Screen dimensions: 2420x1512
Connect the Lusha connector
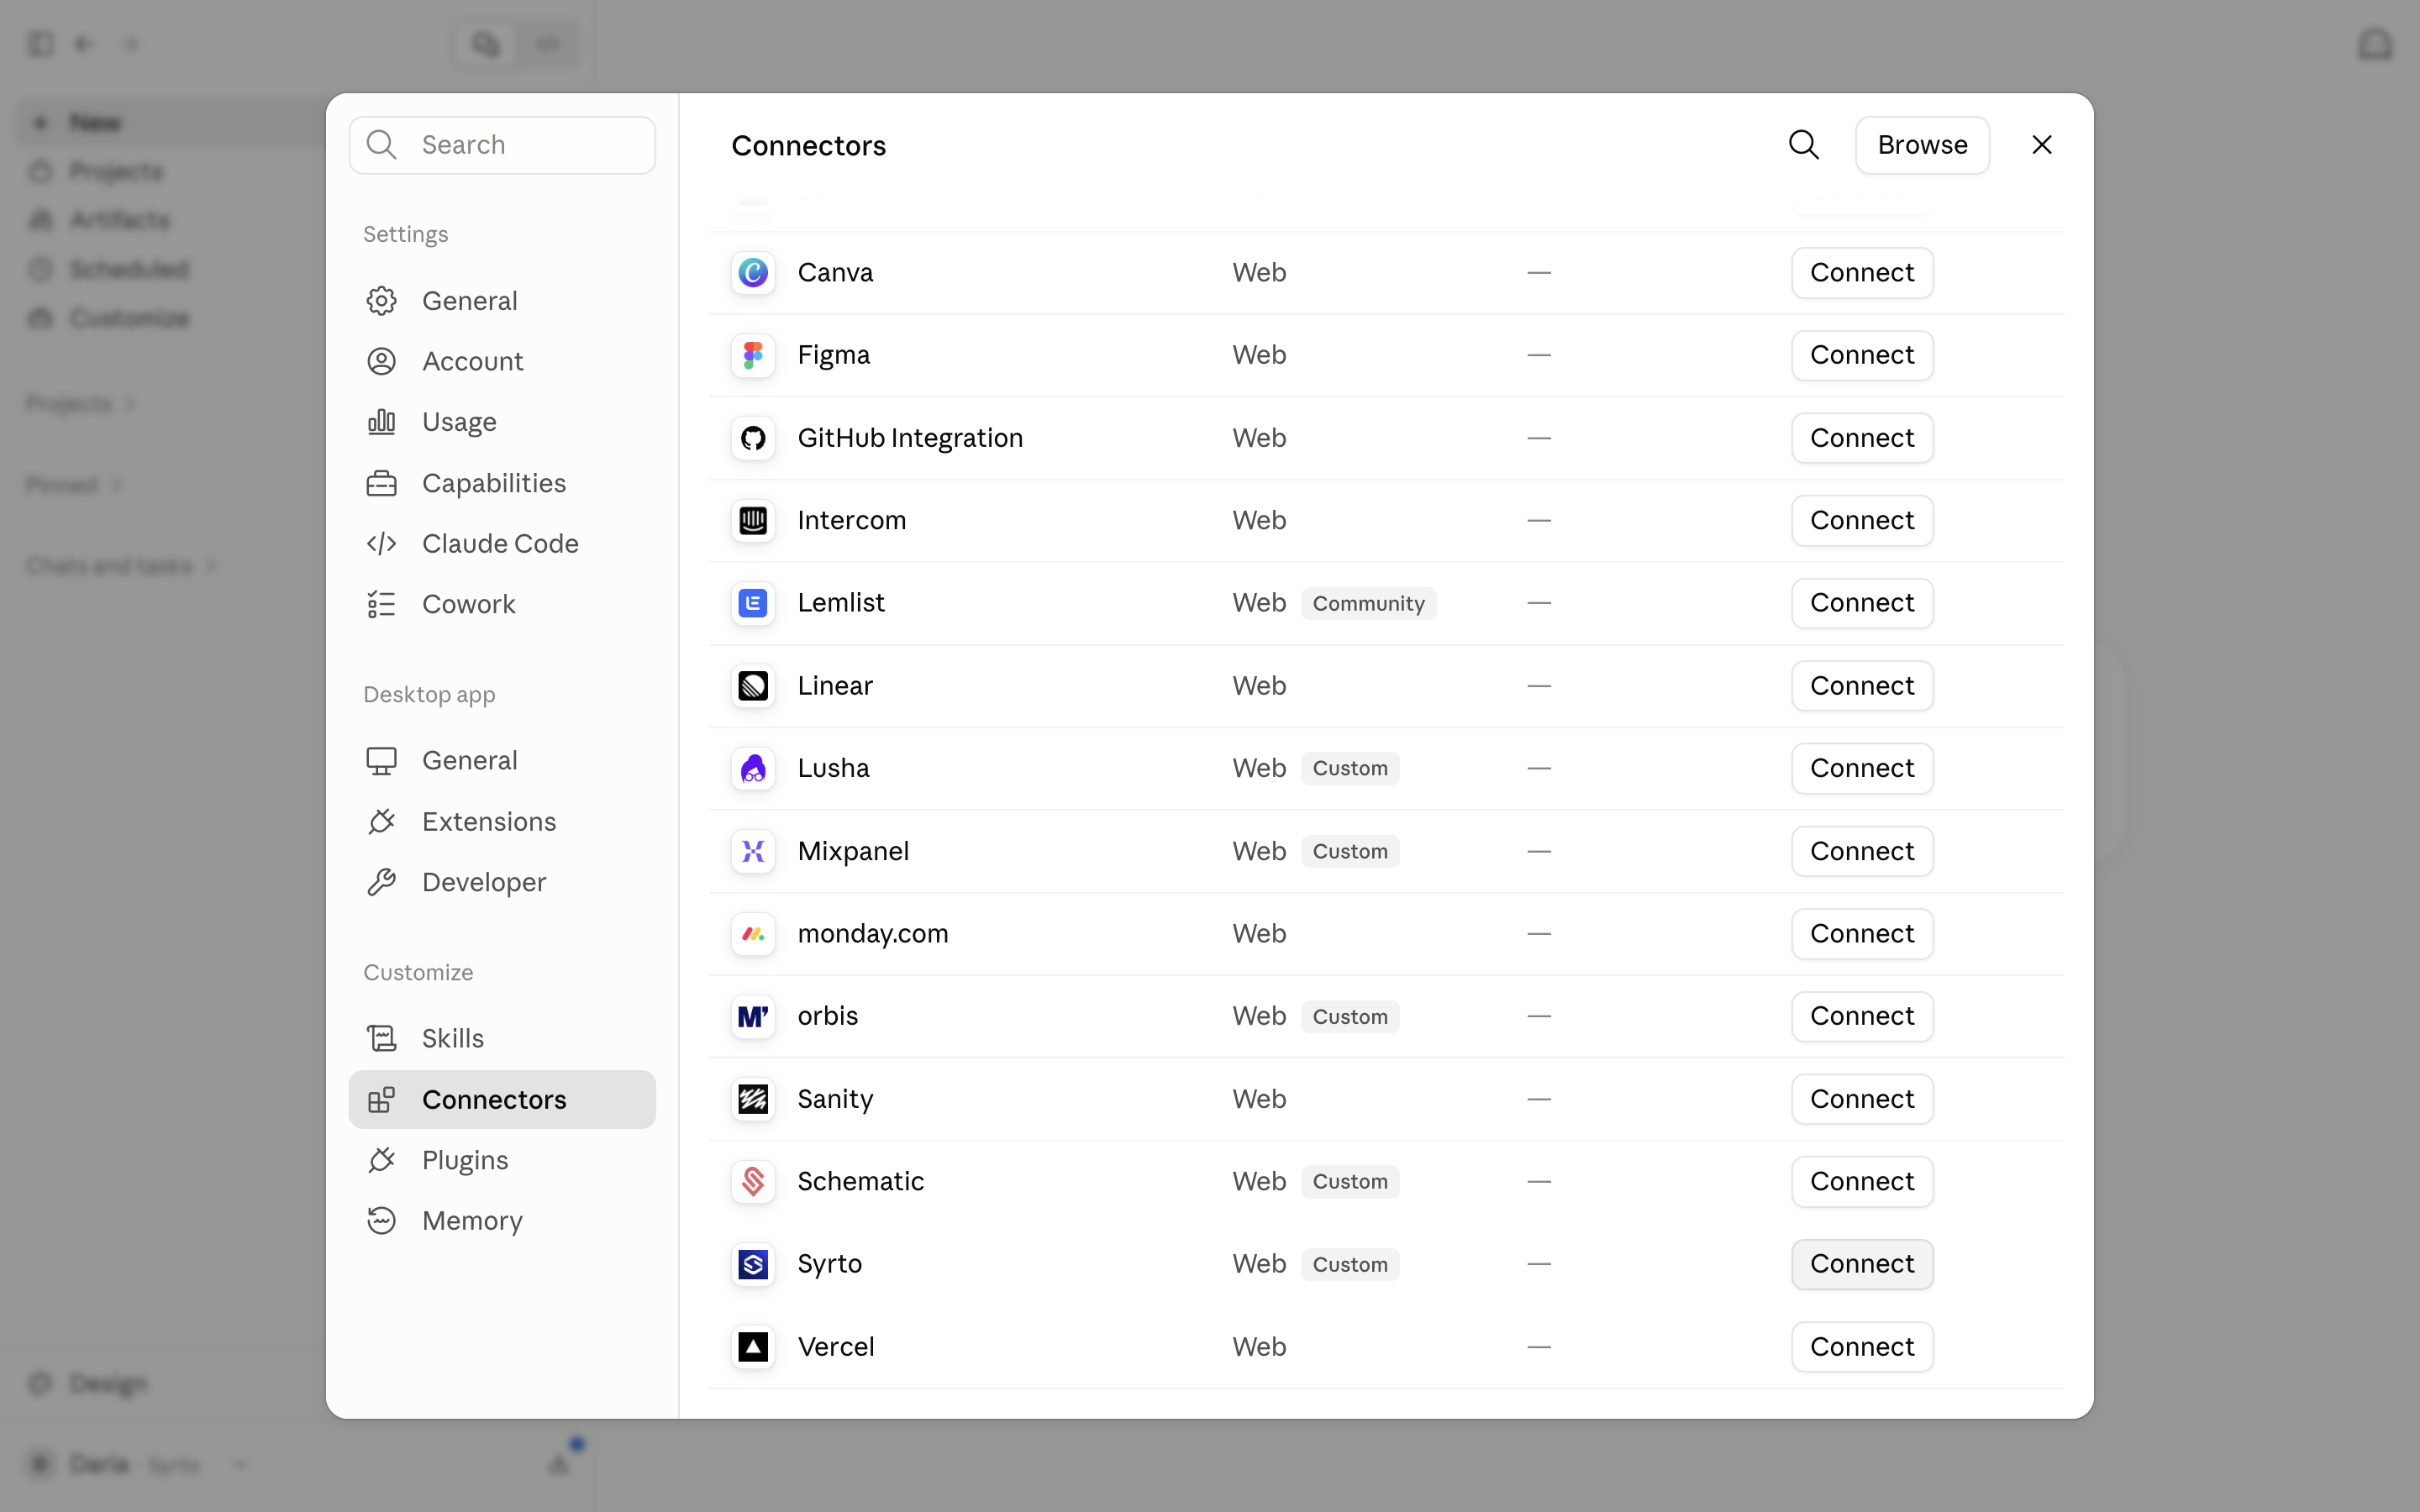click(x=1862, y=768)
